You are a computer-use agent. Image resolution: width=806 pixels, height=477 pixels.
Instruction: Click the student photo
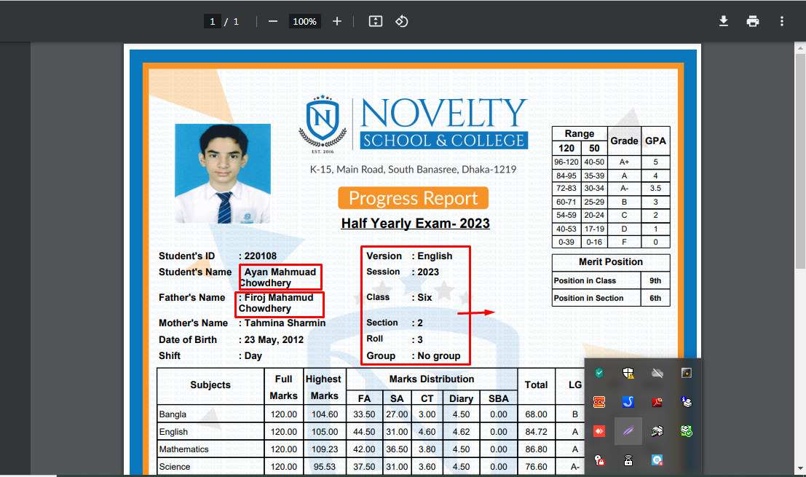click(223, 173)
